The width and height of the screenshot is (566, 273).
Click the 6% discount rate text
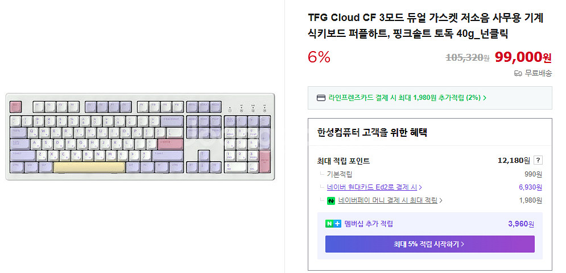[x=319, y=57]
